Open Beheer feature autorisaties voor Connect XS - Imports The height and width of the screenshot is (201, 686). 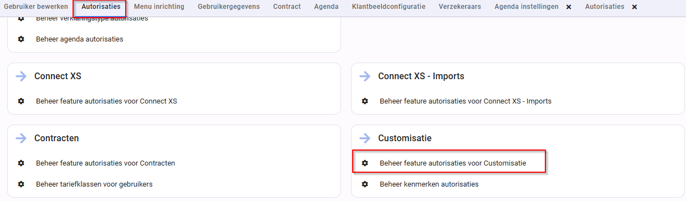click(x=466, y=101)
